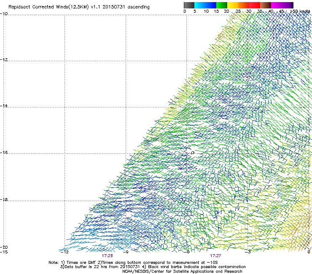Click the purple '17:27' time label
Viewport: 312px width, 274px height.
(215, 256)
